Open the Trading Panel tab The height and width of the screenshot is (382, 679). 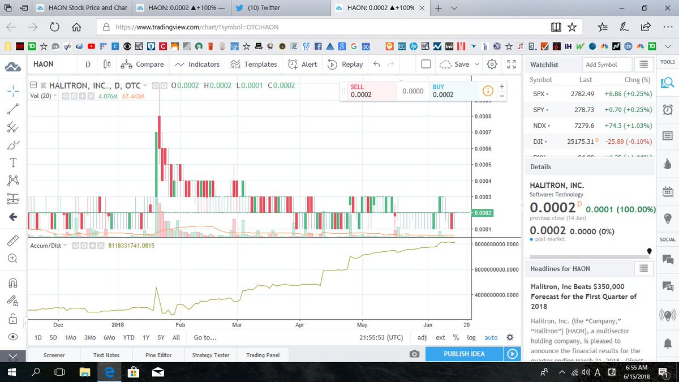point(263,355)
